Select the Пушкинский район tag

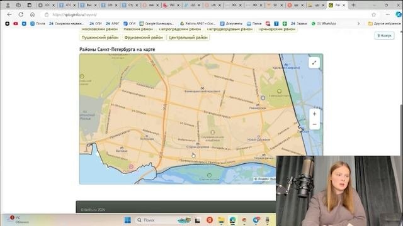100,38
